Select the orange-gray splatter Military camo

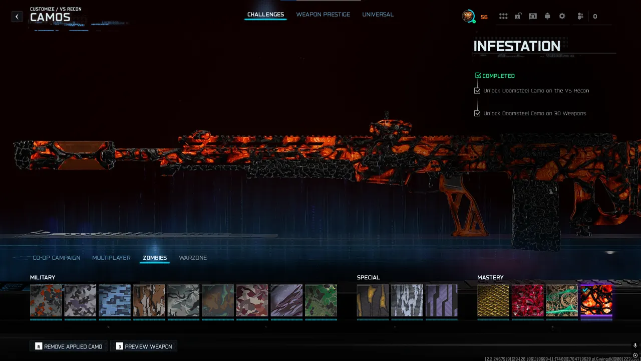point(46,301)
